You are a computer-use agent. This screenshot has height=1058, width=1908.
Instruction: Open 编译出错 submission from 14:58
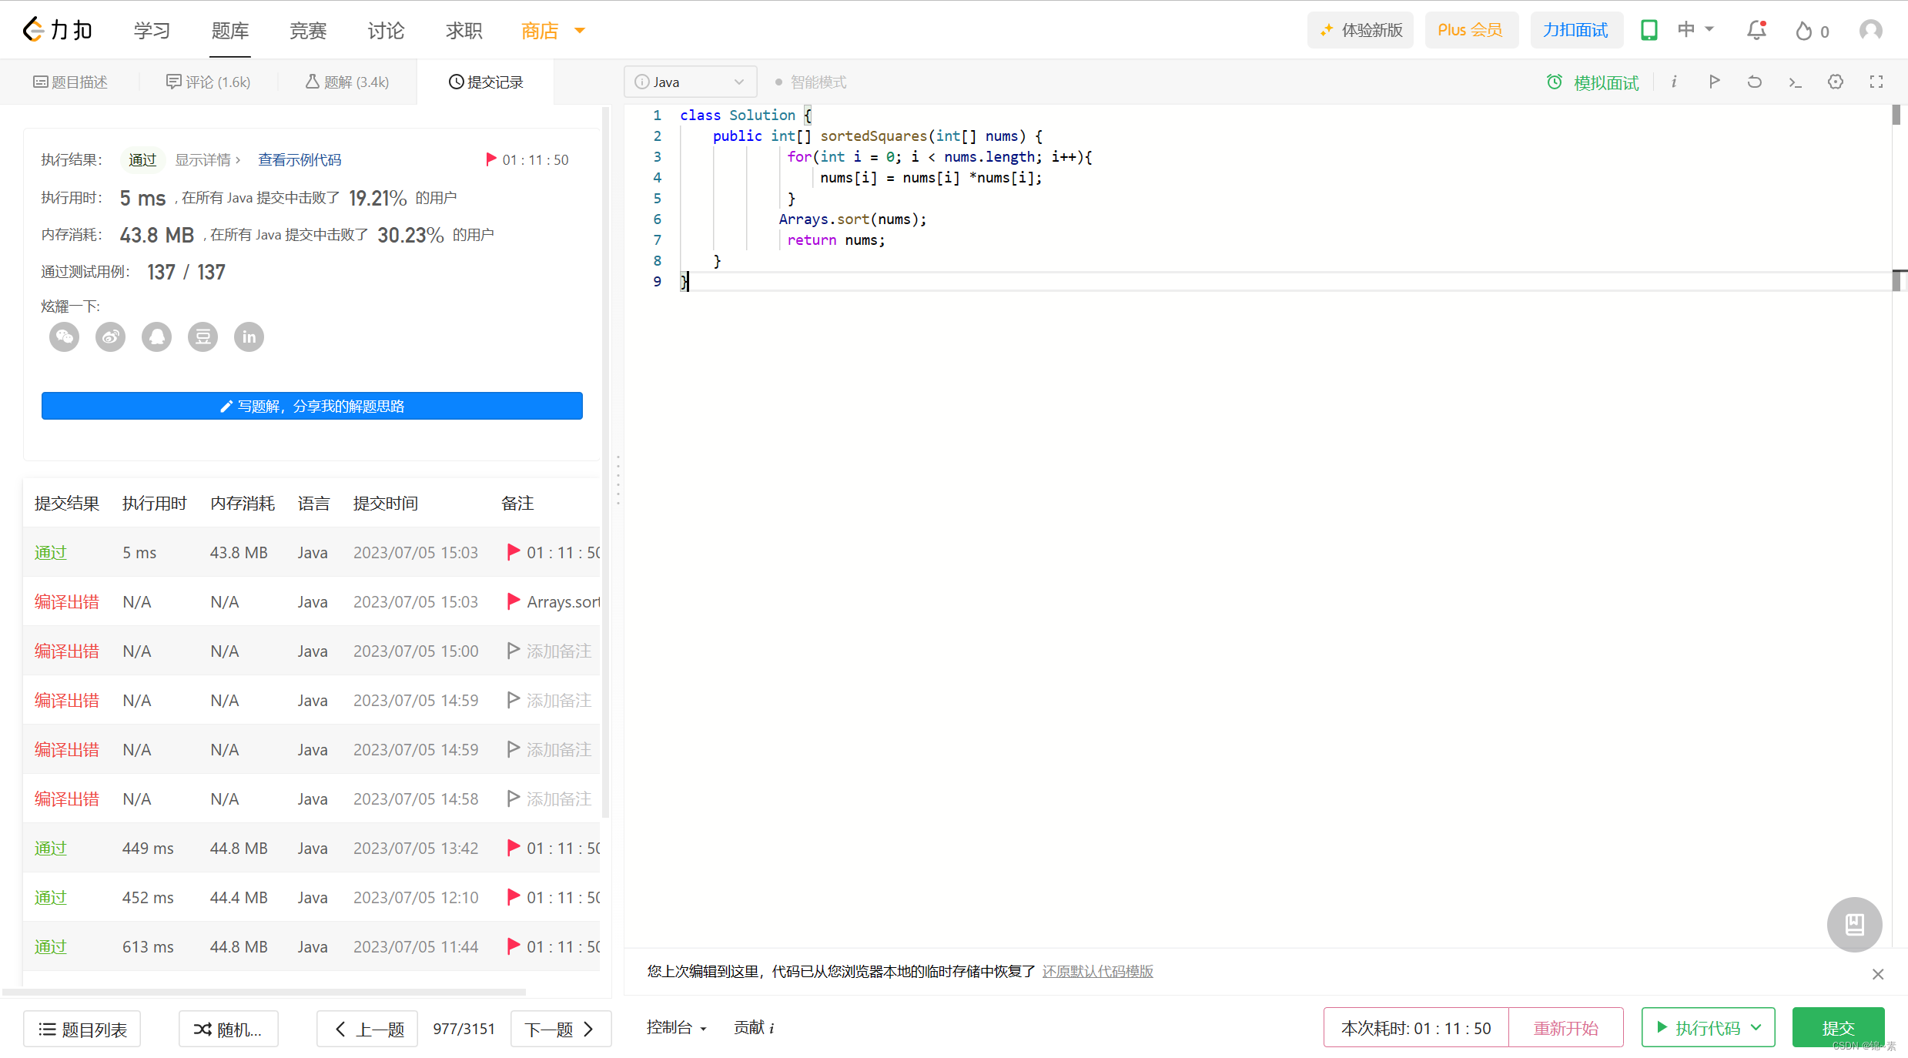tap(66, 799)
